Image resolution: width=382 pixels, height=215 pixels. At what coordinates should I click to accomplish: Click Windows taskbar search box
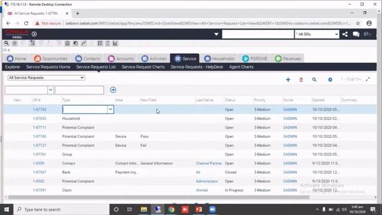[61, 210]
